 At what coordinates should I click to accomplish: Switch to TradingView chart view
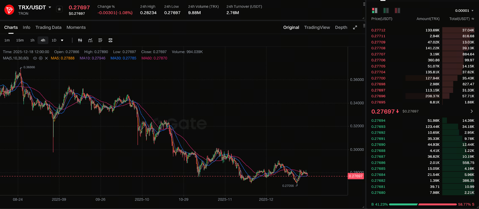pos(317,27)
